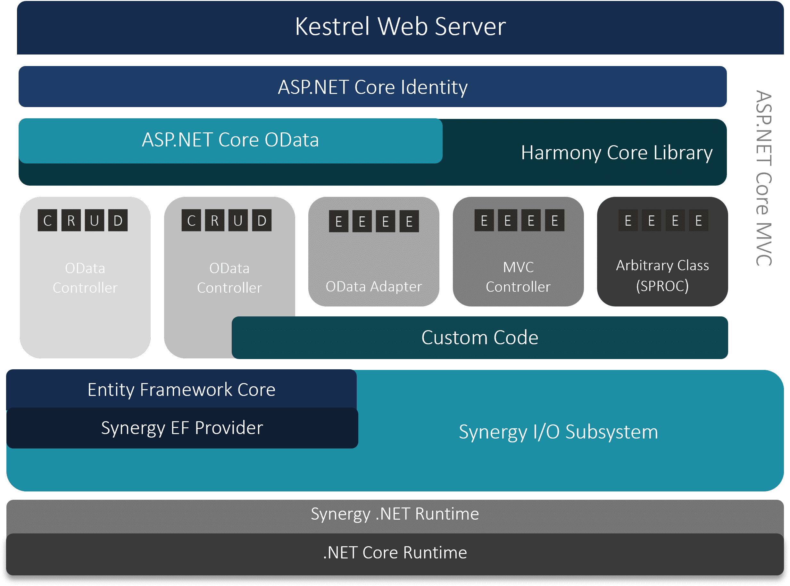
Task: Click the D tile in second OData Controller
Action: coord(262,221)
